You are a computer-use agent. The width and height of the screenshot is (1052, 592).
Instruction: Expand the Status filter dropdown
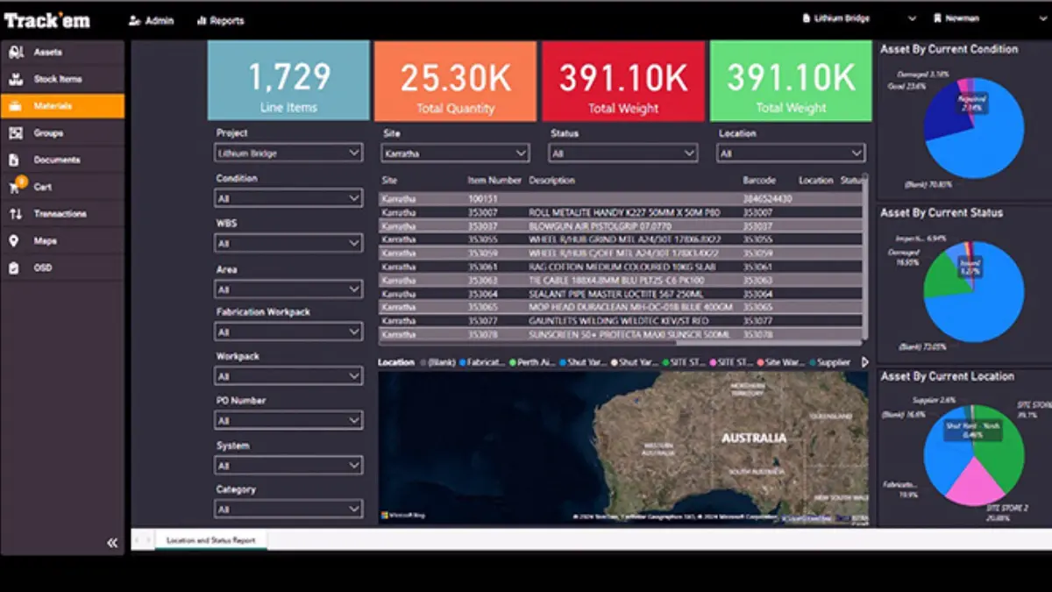pyautogui.click(x=623, y=153)
